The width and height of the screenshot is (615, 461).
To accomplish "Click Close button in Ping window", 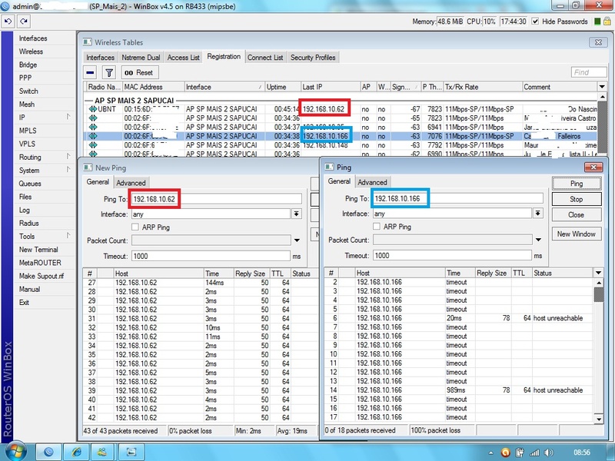I will [576, 215].
